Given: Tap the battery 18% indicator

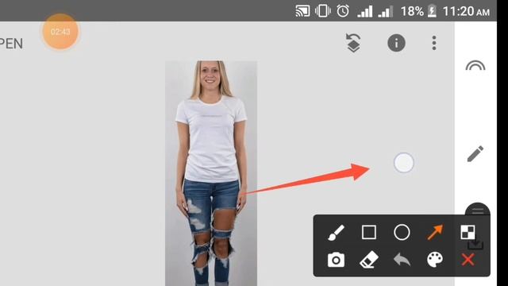Looking at the screenshot, I should (418, 12).
